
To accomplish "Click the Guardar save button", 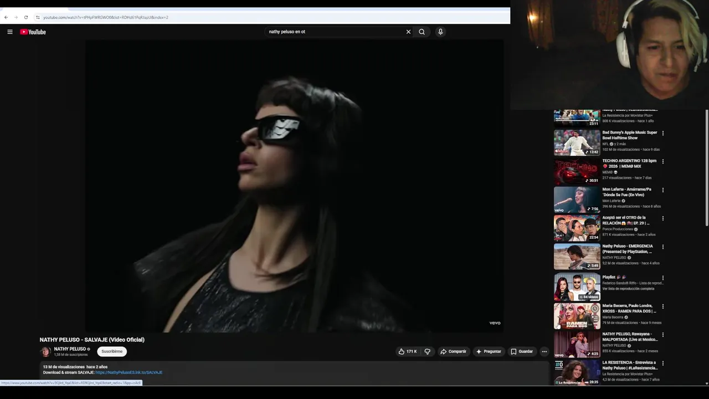I will click(x=521, y=351).
